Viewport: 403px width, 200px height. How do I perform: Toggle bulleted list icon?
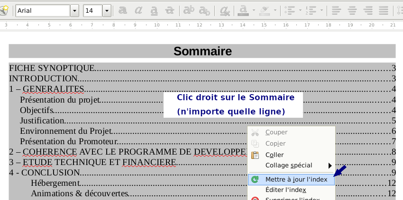pyautogui.click(x=289, y=10)
